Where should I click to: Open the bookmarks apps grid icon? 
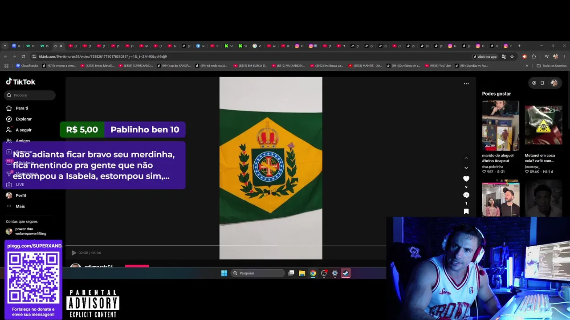point(6,66)
